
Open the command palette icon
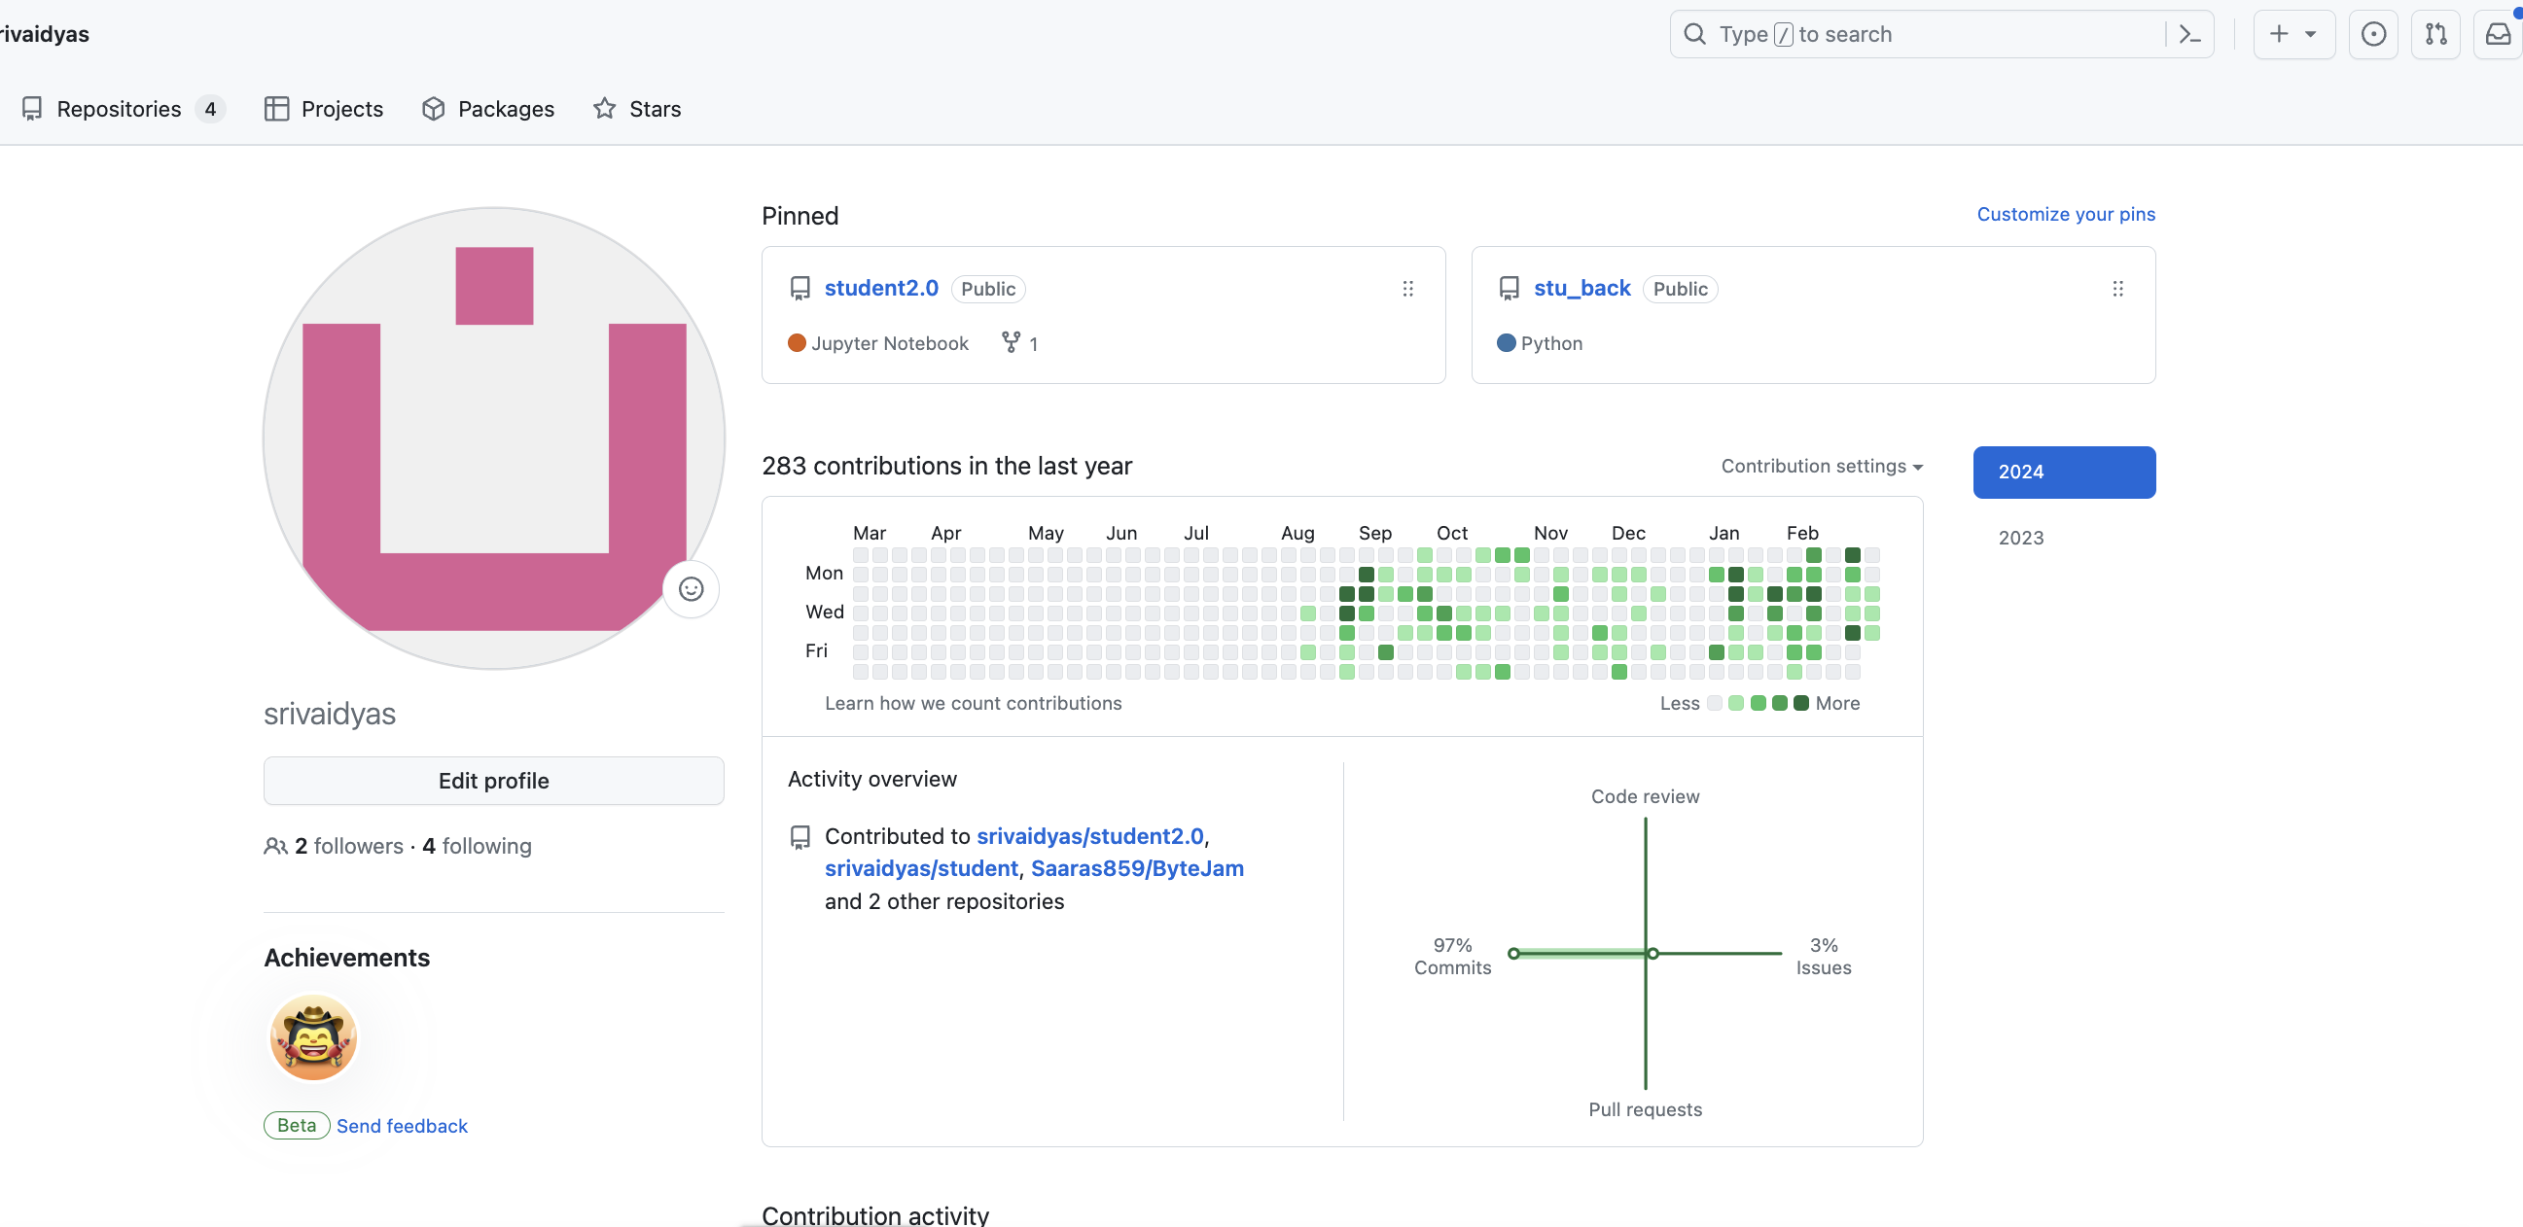tap(2190, 34)
